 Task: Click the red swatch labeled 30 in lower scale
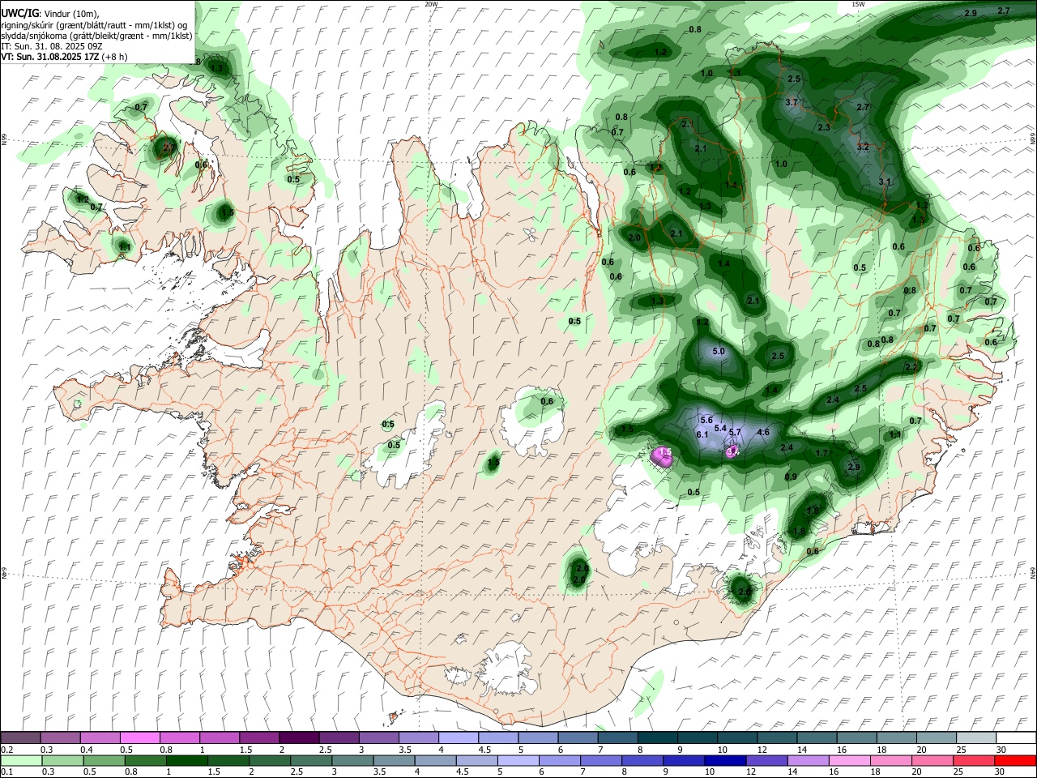(x=1016, y=760)
